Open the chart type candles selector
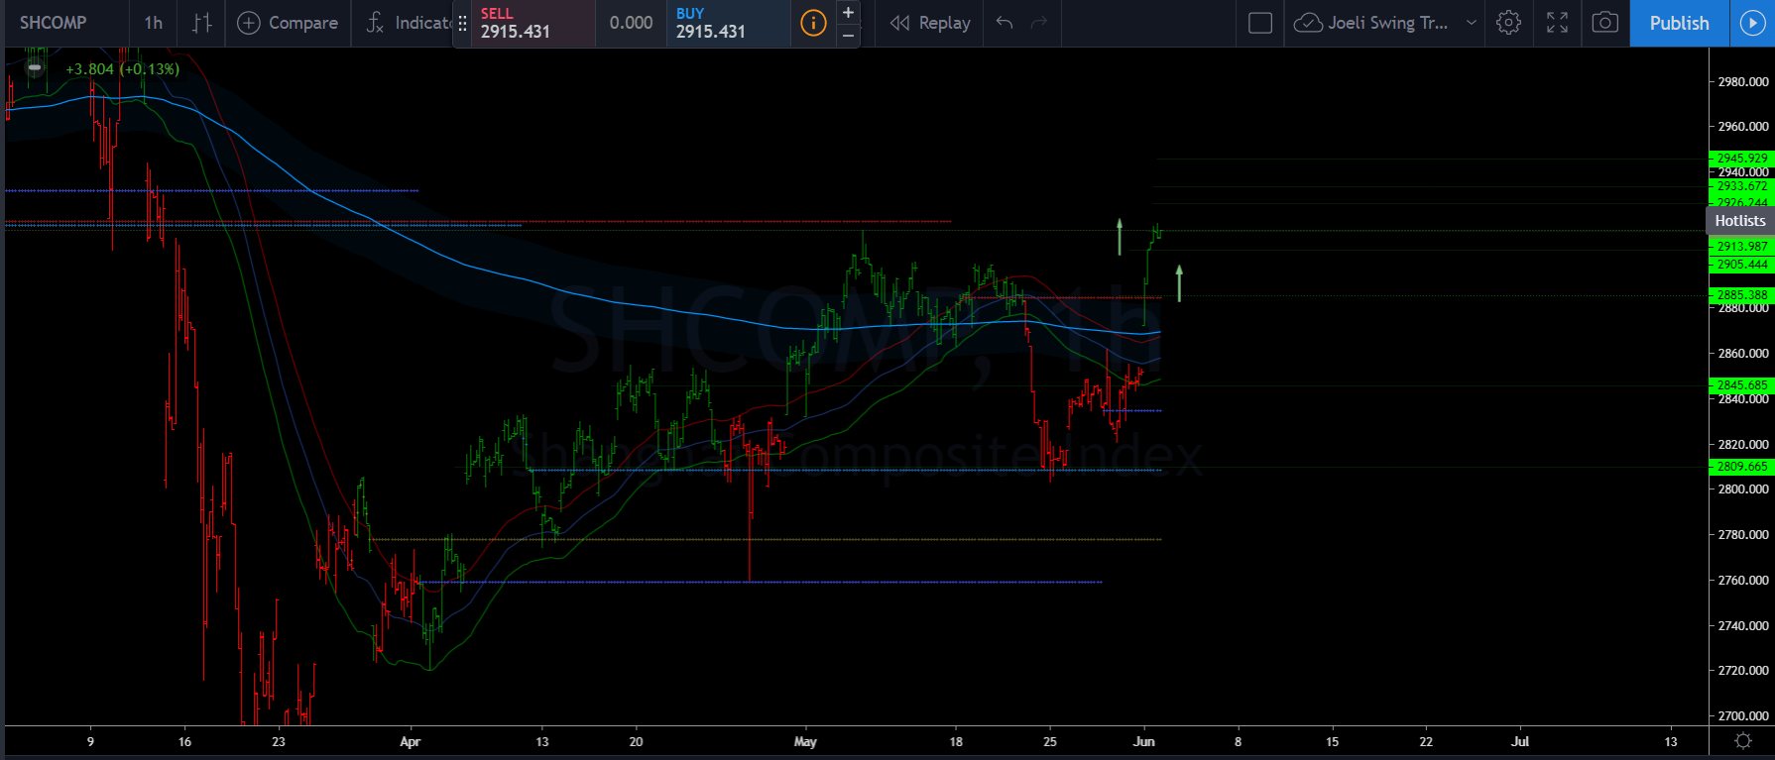This screenshot has height=760, width=1775. [201, 23]
